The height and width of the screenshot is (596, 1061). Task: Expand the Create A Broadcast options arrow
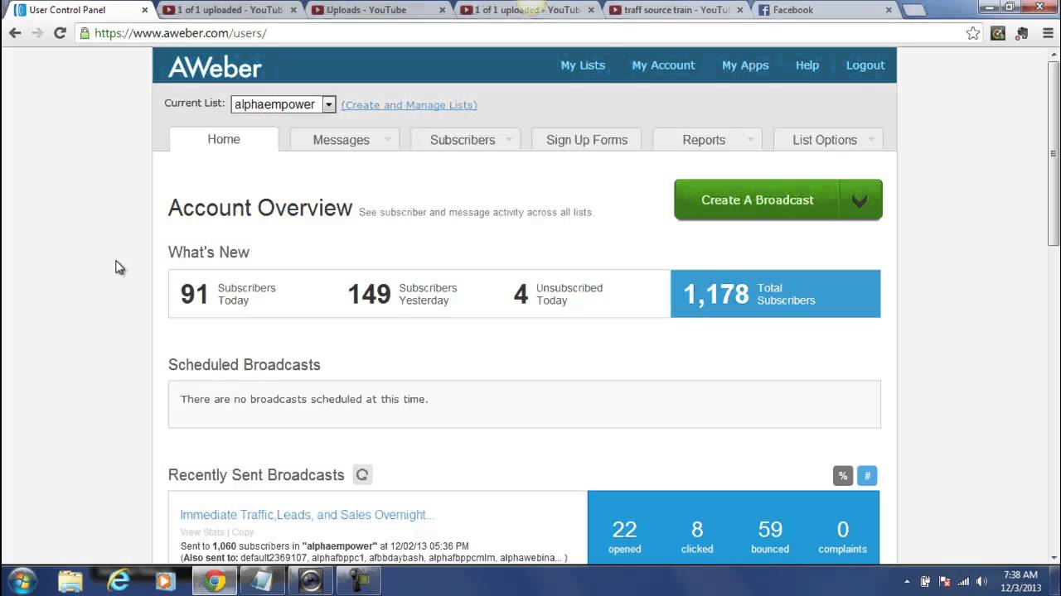[860, 199]
